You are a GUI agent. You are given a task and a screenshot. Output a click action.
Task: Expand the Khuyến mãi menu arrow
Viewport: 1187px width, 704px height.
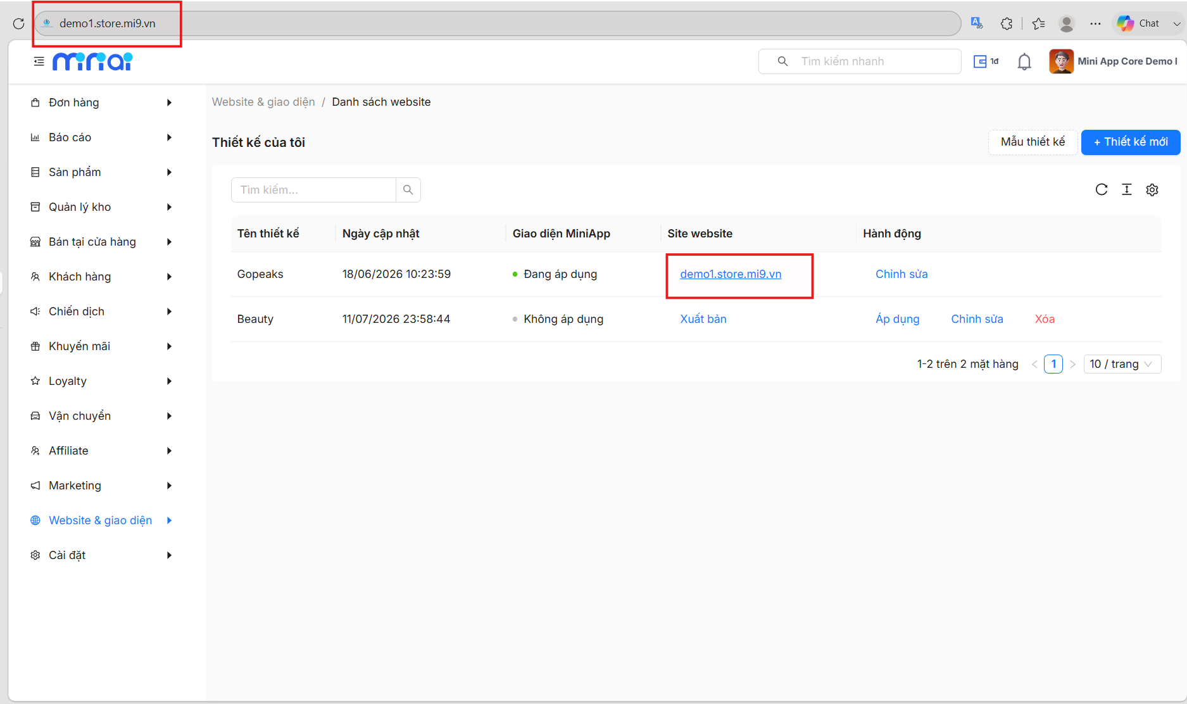(x=169, y=346)
